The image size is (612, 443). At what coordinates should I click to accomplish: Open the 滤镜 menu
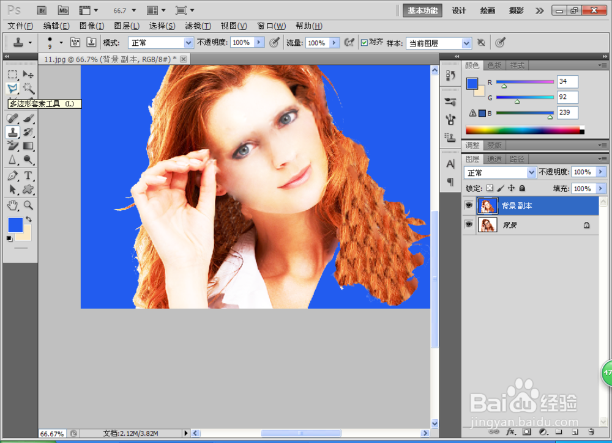click(x=198, y=26)
